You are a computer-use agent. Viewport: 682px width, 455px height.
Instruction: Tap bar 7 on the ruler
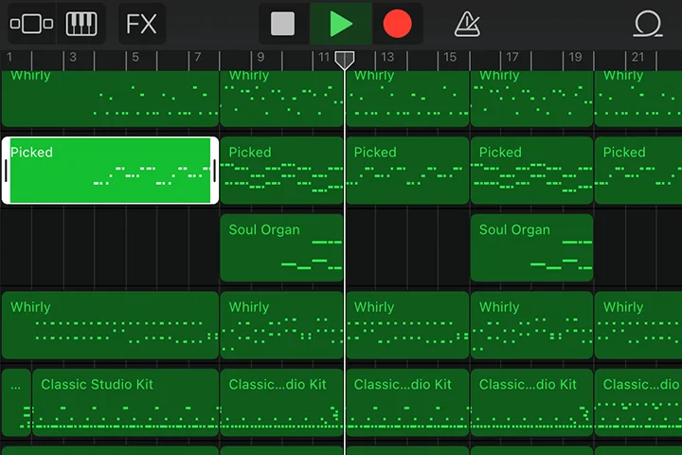[198, 57]
